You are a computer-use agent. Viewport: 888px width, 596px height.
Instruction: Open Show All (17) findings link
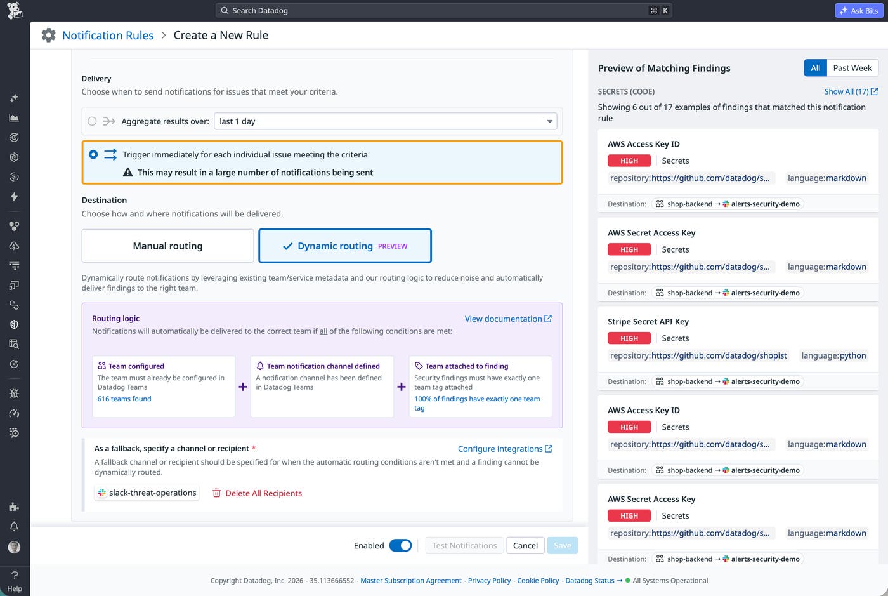[851, 91]
